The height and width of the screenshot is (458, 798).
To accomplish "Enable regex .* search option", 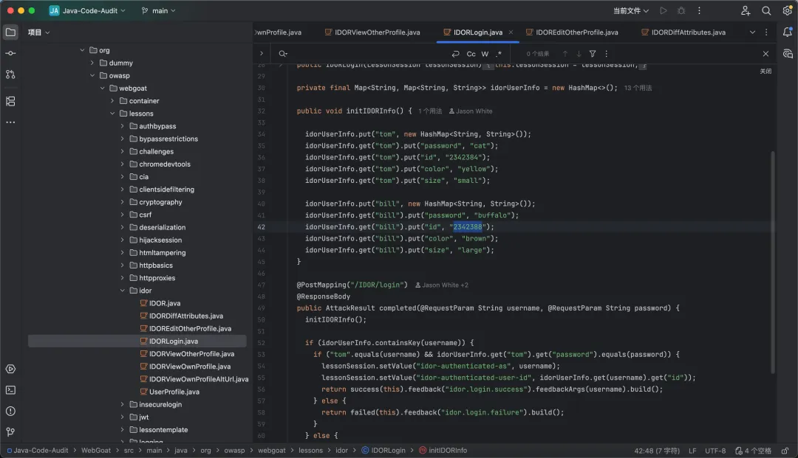I will (x=499, y=54).
